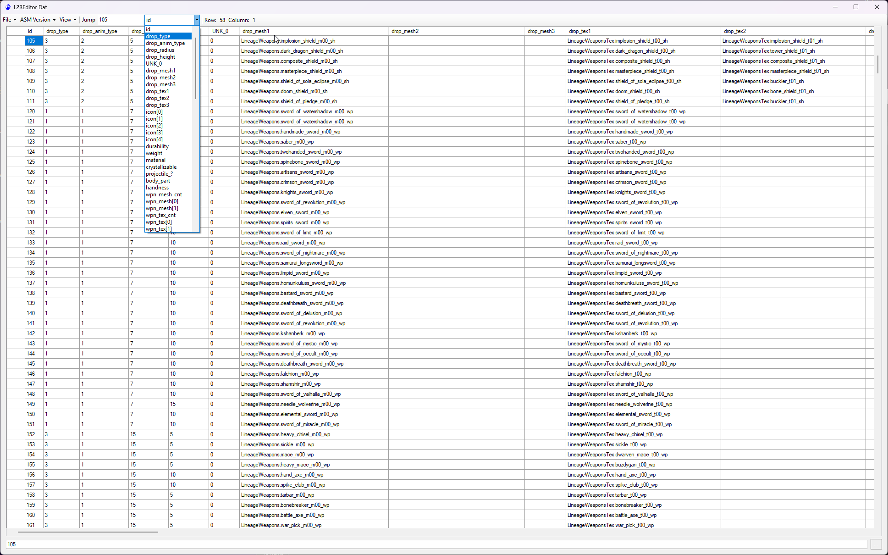Click the L2REditor app icon in title bar
Screen dimensions: 888x555
tap(8, 7)
